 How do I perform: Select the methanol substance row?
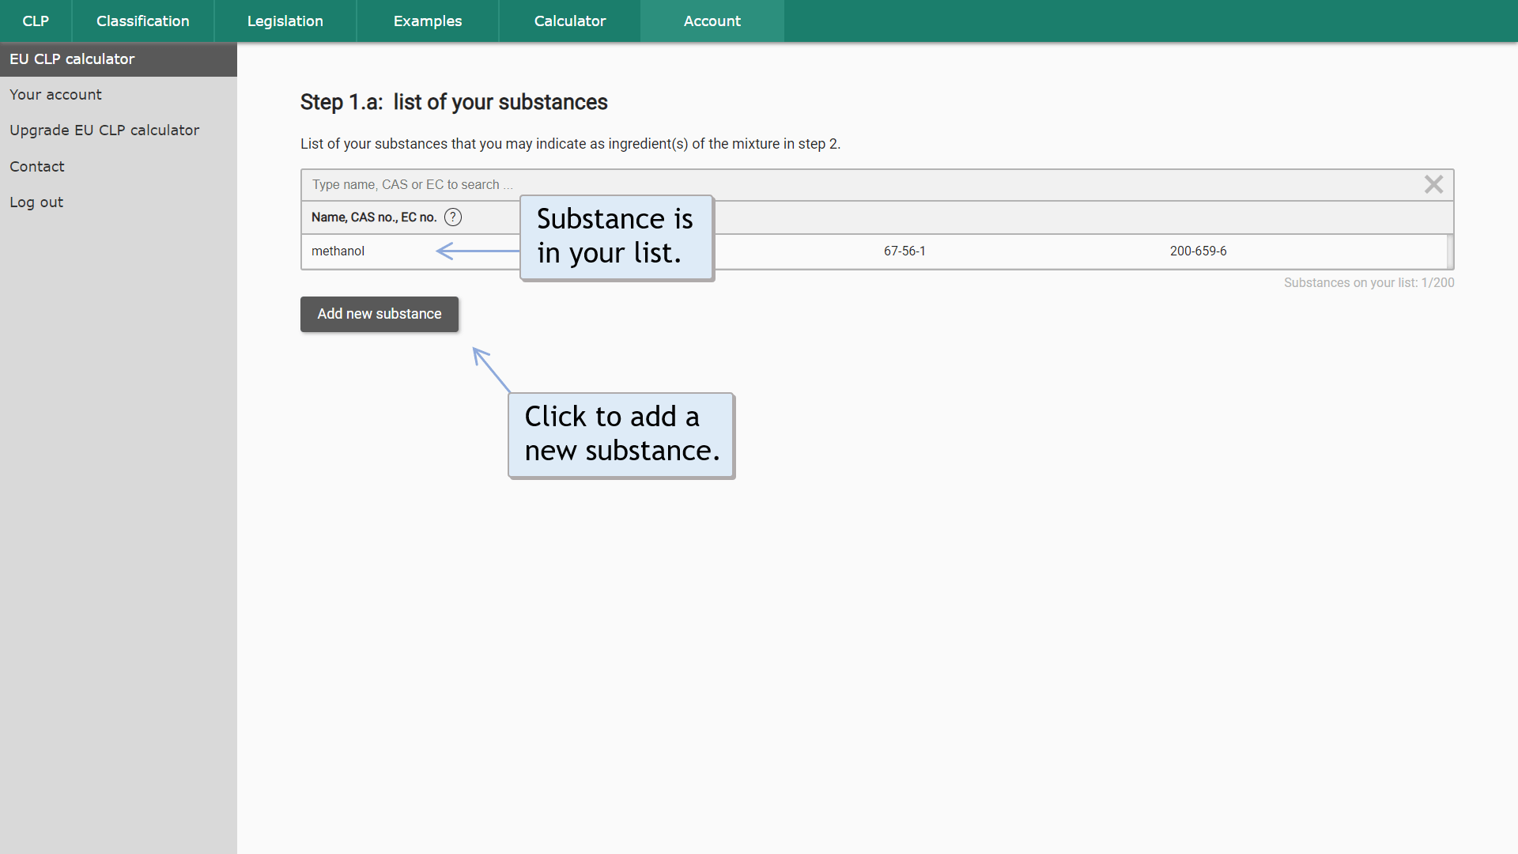pos(874,251)
